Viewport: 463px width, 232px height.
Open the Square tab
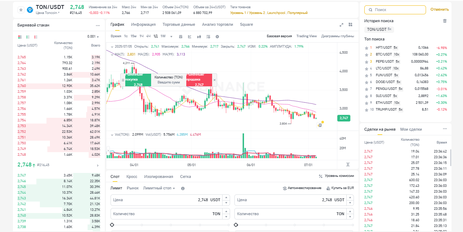(247, 25)
